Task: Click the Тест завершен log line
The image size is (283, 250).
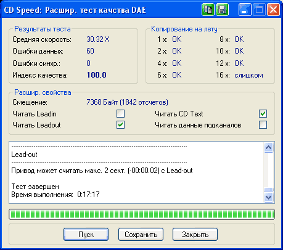Action: point(35,187)
